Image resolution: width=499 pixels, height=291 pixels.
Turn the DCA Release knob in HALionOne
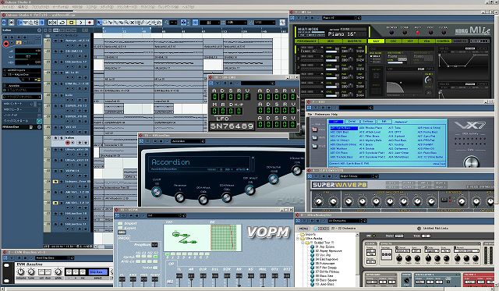[x=226, y=197]
